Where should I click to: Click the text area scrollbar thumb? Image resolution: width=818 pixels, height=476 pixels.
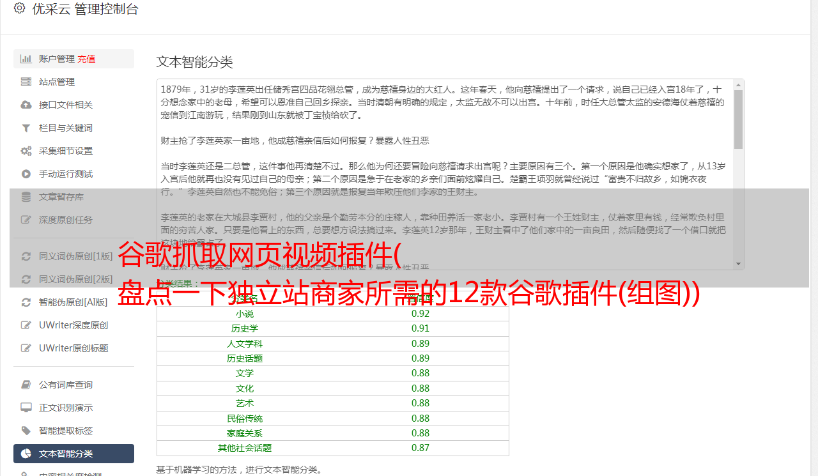[x=738, y=119]
